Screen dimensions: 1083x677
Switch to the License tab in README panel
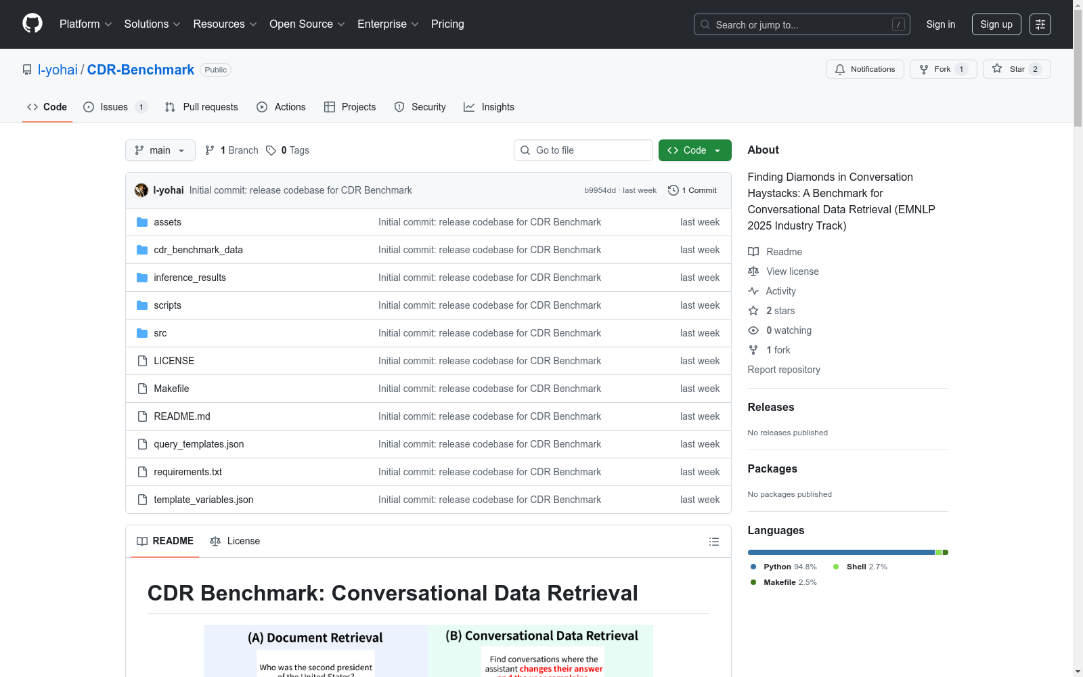(235, 541)
